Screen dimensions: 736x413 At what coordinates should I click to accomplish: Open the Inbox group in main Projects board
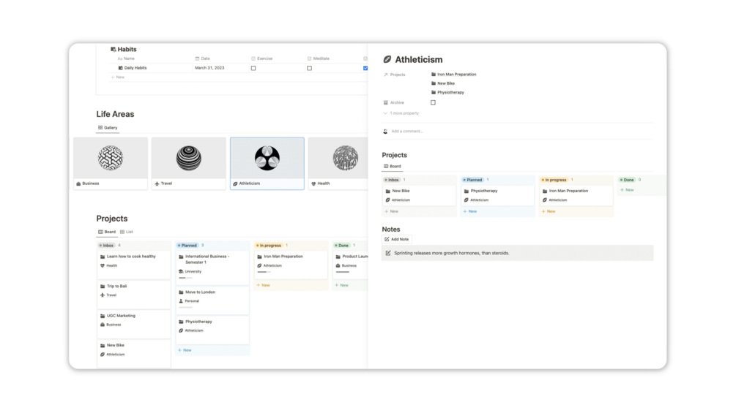[106, 246]
